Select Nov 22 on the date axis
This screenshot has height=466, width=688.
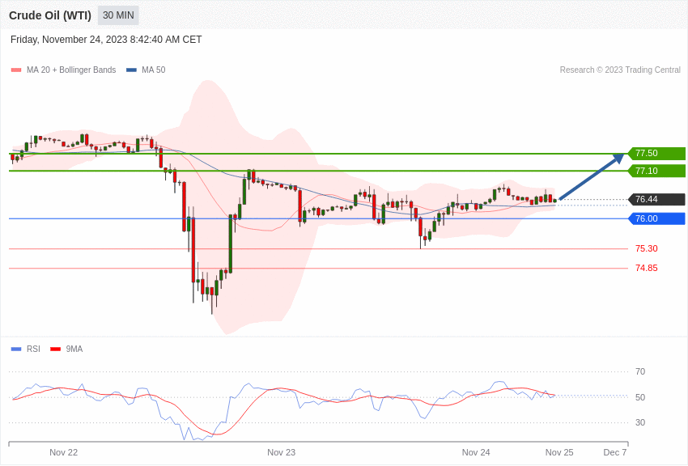[63, 452]
